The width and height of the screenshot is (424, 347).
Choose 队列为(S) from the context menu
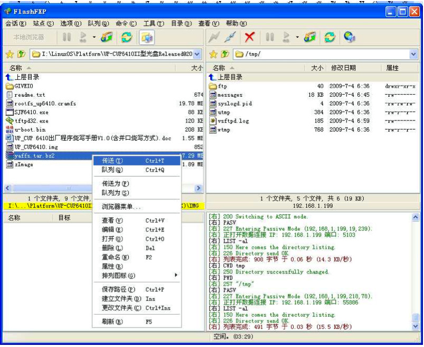pos(137,193)
